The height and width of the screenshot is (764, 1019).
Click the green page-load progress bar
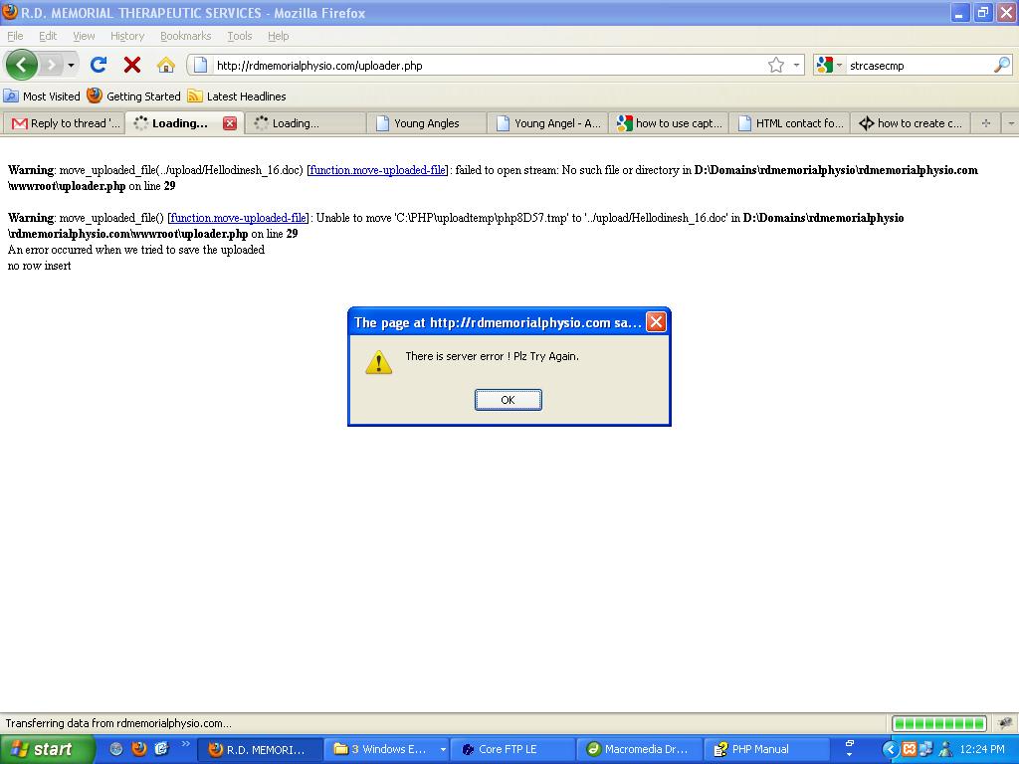click(x=939, y=723)
